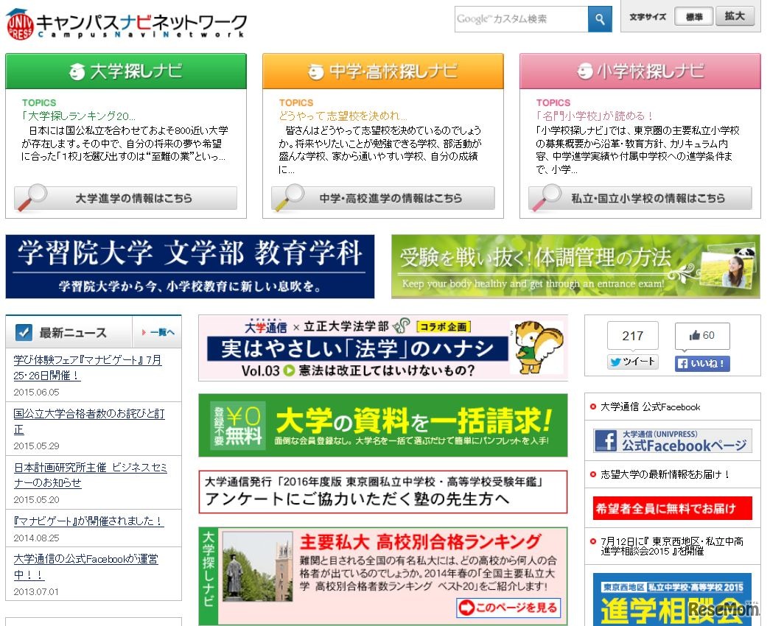
Task: Click the campus statue photo thumbnail
Action: [x=257, y=566]
